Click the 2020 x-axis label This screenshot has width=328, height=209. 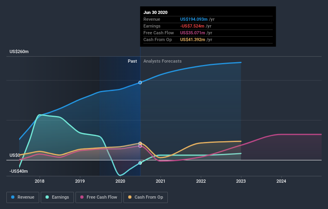click(x=120, y=181)
